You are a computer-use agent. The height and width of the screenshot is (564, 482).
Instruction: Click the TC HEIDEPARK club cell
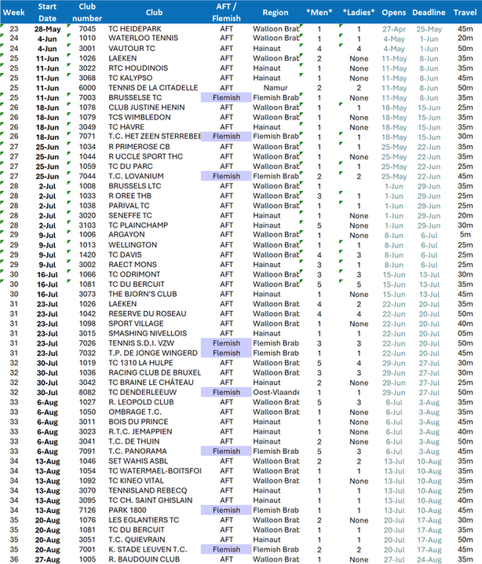tap(135, 29)
